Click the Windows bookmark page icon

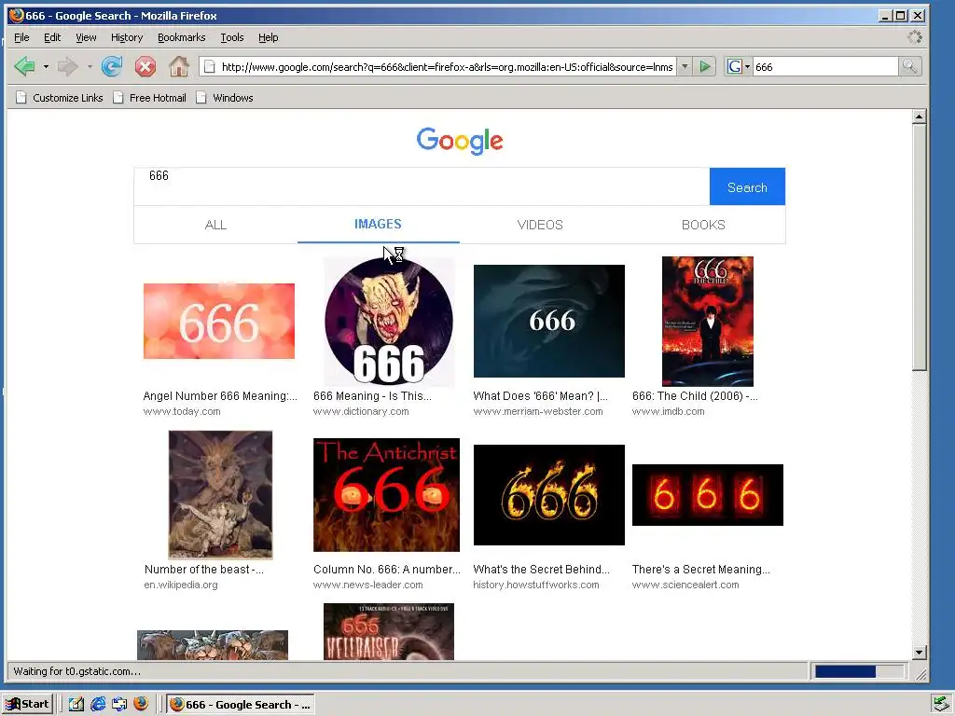click(201, 97)
